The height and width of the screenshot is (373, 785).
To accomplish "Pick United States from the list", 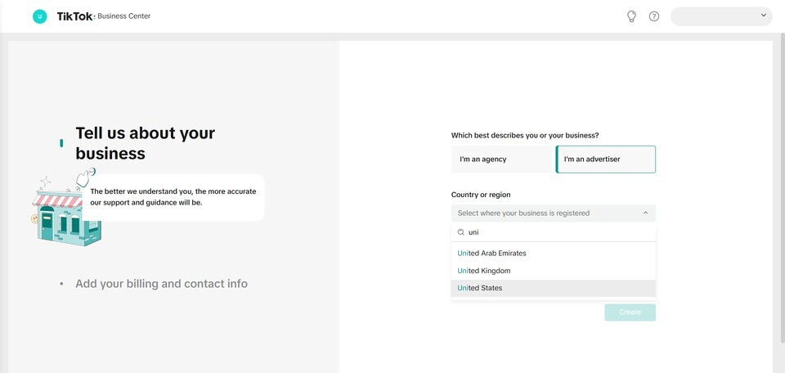I will [x=480, y=288].
